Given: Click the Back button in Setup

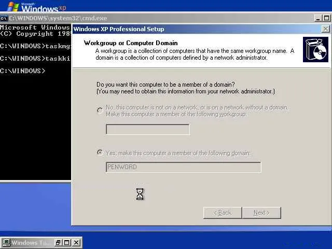Looking at the screenshot, I should coord(223,213).
